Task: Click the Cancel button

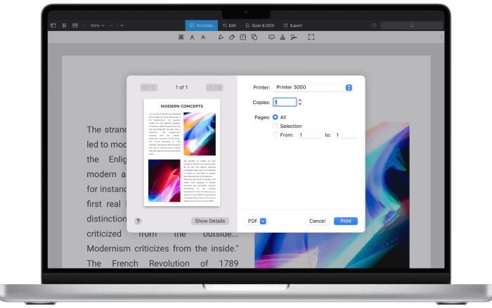Action: 317,221
